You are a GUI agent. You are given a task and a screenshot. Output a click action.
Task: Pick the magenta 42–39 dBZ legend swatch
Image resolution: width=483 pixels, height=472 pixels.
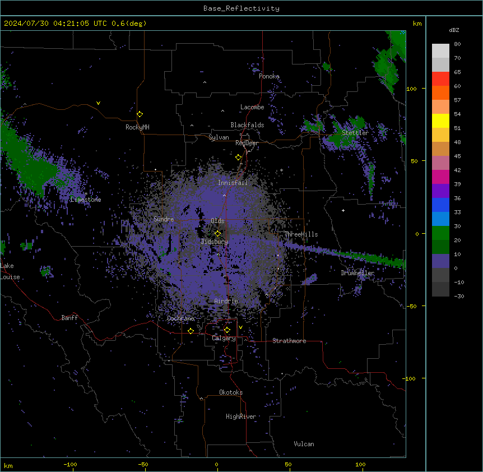[440, 177]
